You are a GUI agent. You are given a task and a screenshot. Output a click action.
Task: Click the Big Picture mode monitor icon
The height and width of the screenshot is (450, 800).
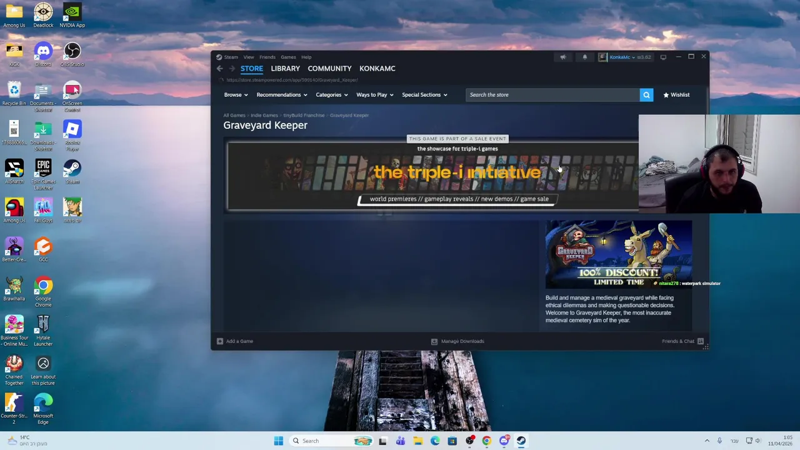pos(663,57)
